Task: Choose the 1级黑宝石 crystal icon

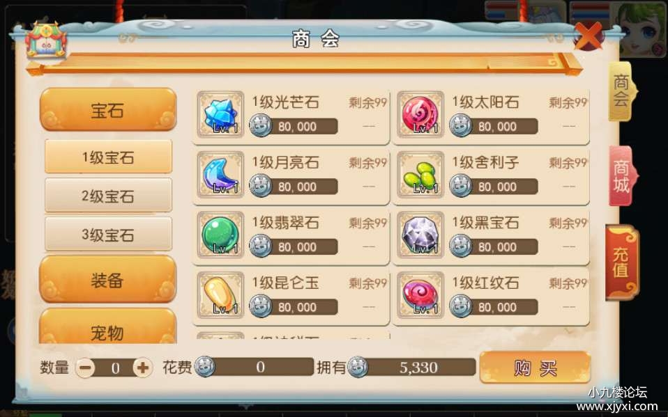Action: pyautogui.click(x=420, y=235)
